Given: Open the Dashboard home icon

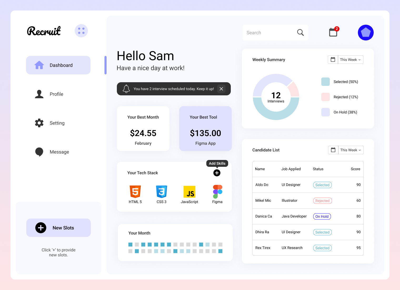Looking at the screenshot, I should coord(39,65).
